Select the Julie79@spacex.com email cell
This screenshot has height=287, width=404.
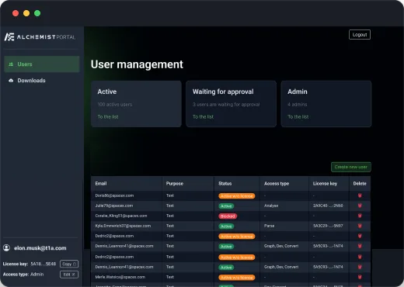114,206
